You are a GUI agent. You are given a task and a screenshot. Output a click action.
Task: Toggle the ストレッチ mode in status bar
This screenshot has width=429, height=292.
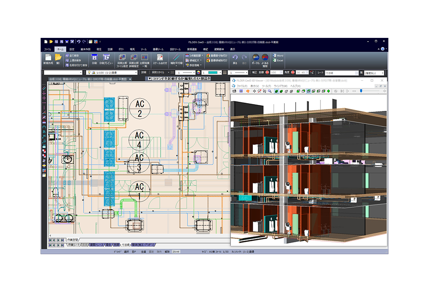pyautogui.click(x=177, y=251)
